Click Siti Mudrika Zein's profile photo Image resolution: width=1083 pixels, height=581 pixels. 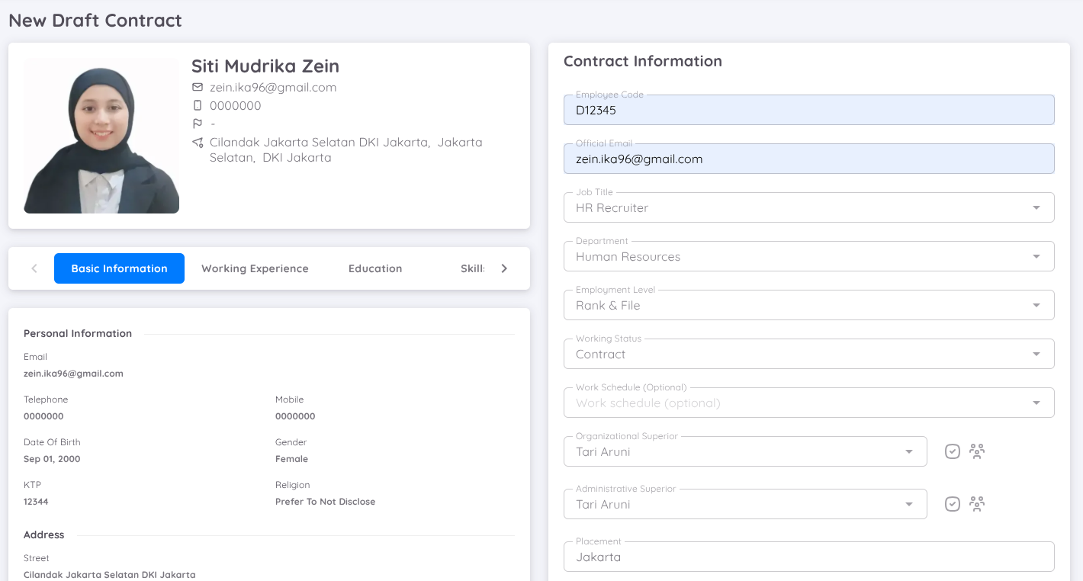(101, 136)
